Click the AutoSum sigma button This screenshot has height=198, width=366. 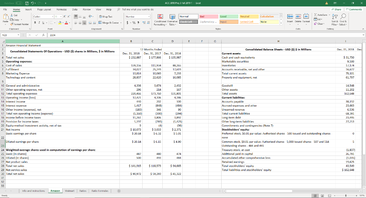pos(321,15)
